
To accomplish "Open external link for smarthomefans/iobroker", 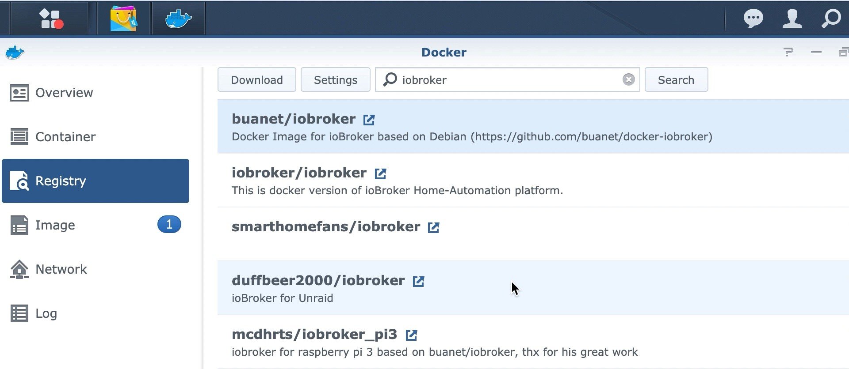I will point(433,227).
